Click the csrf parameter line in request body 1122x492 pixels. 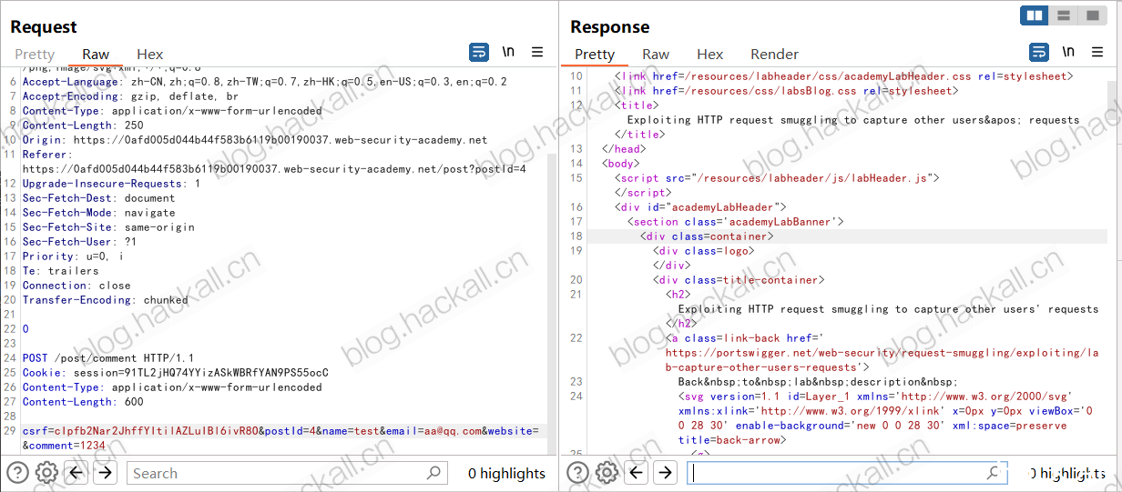click(280, 431)
